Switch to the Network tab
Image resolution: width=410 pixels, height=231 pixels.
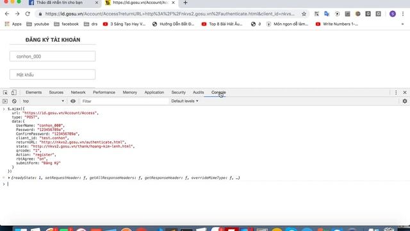[78, 92]
